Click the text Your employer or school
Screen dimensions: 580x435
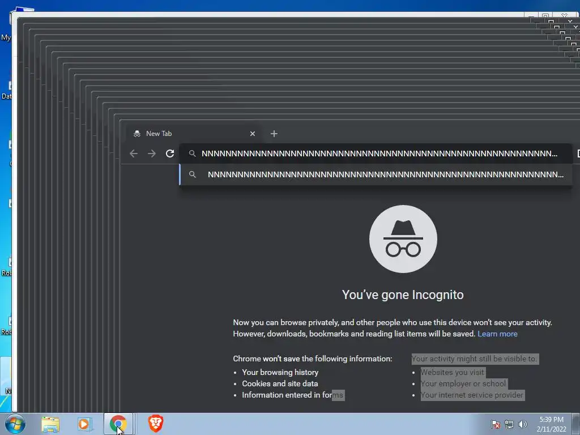463,383
